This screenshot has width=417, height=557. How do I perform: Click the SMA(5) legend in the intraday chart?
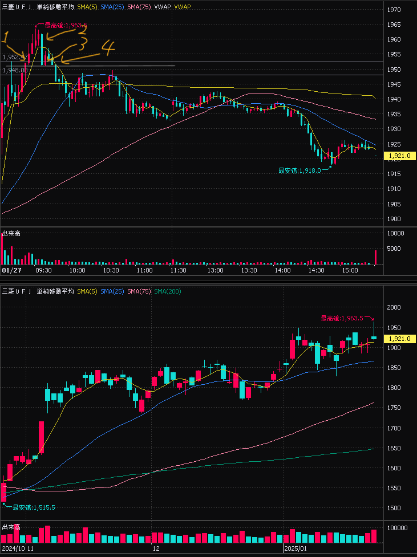(x=87, y=7)
